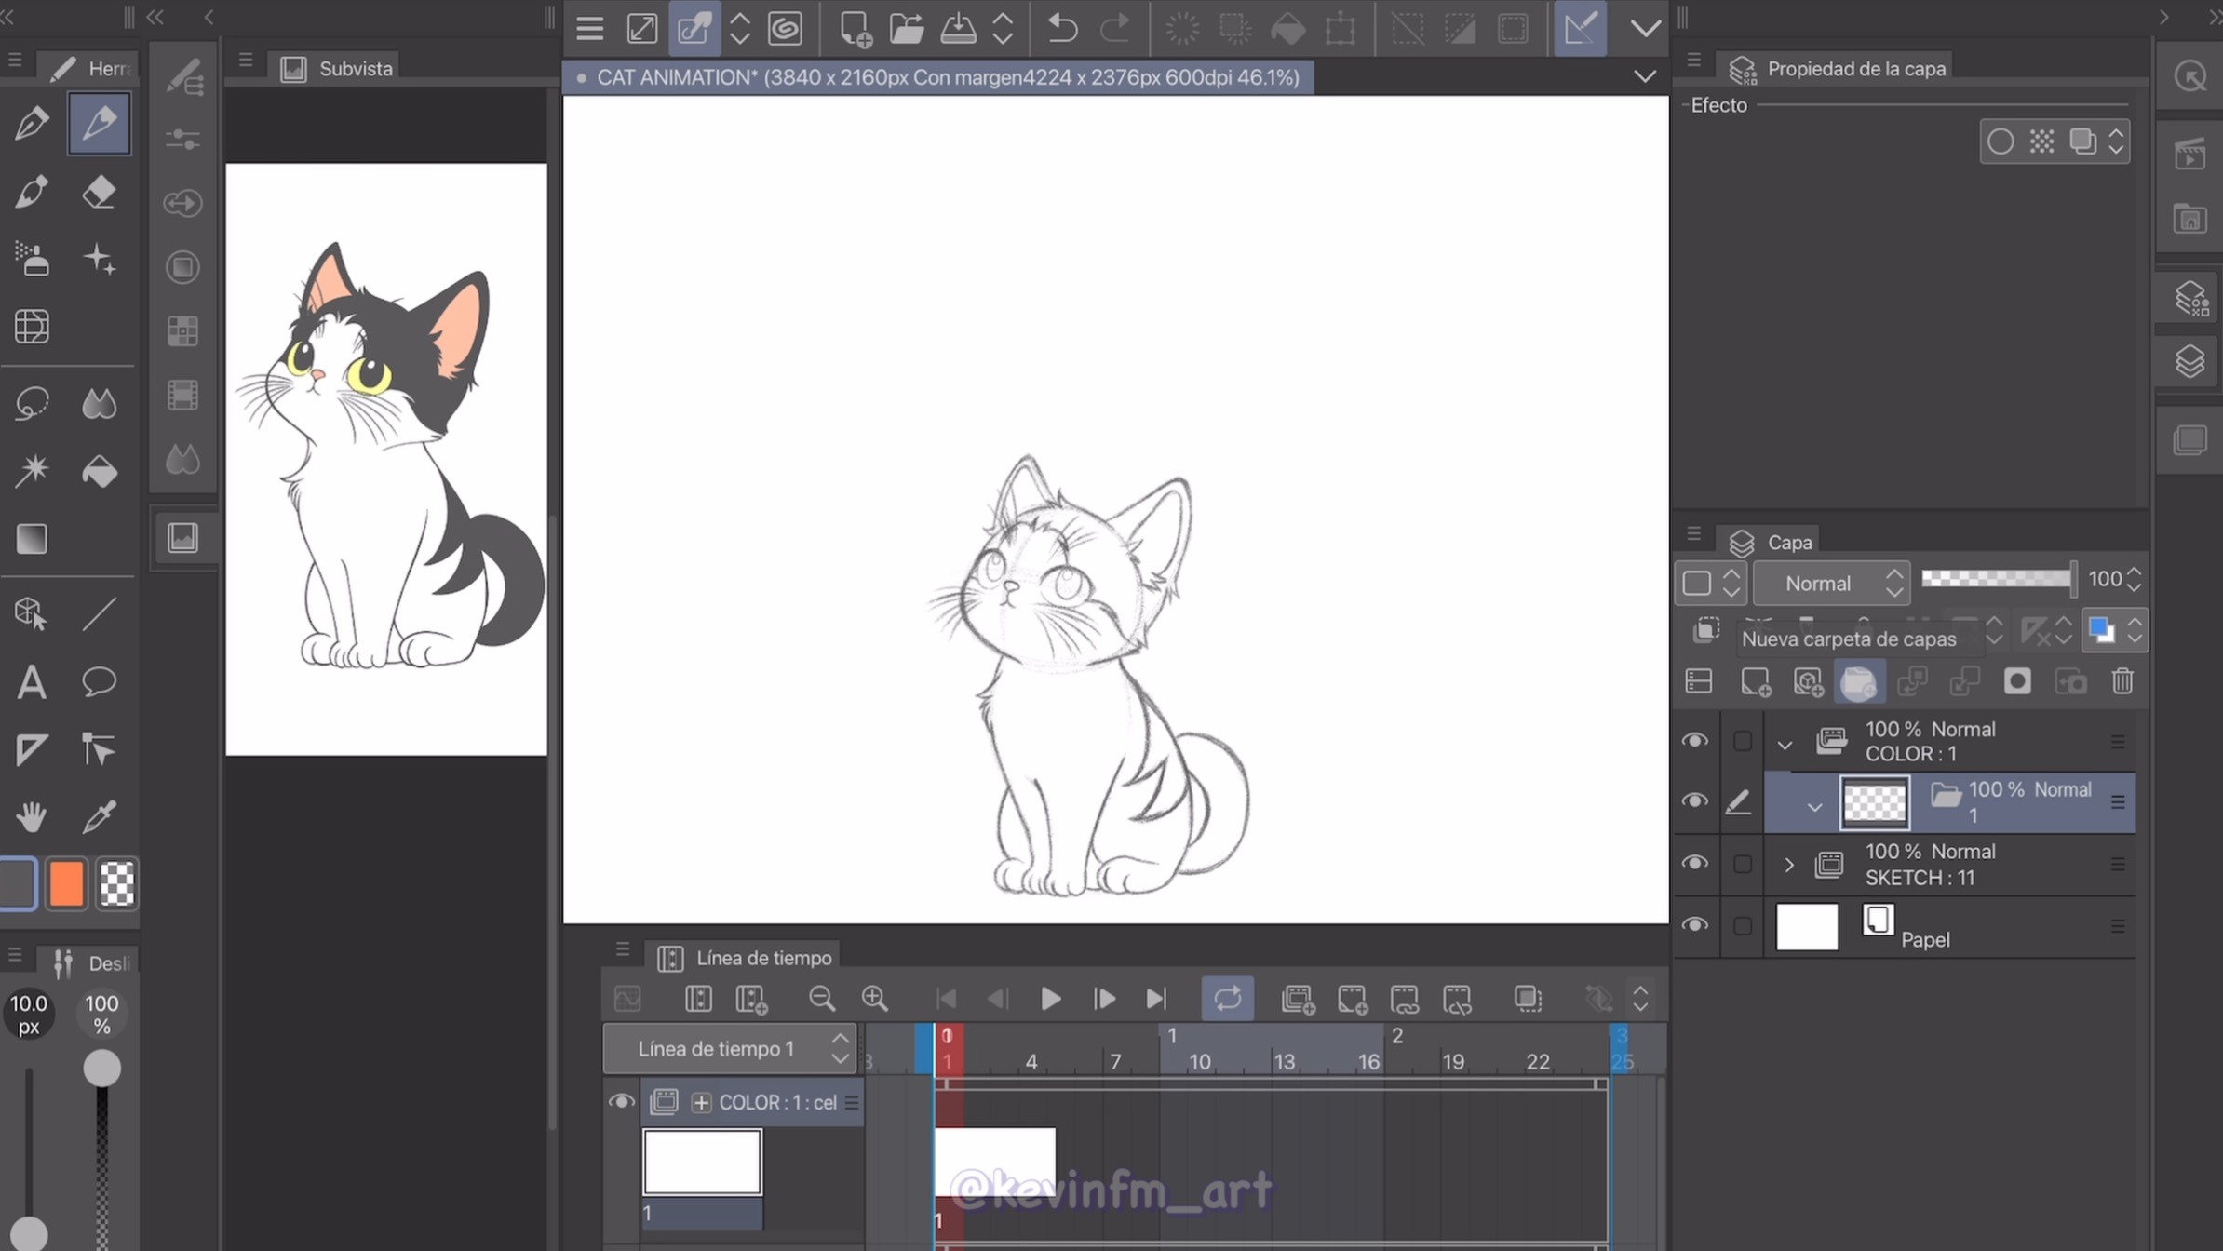This screenshot has height=1251, width=2223.
Task: Click frame 10 on timeline ruler
Action: tap(1199, 1061)
